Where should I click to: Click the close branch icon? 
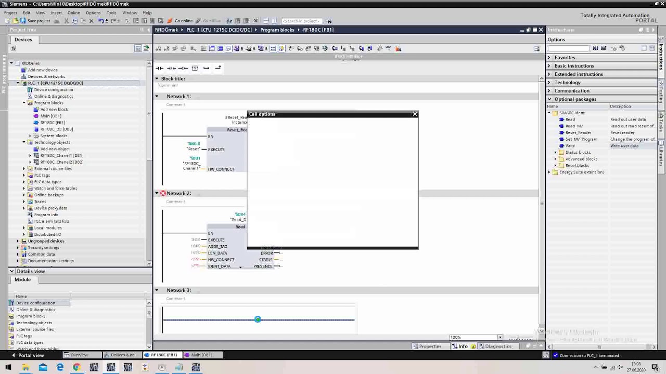click(x=218, y=68)
